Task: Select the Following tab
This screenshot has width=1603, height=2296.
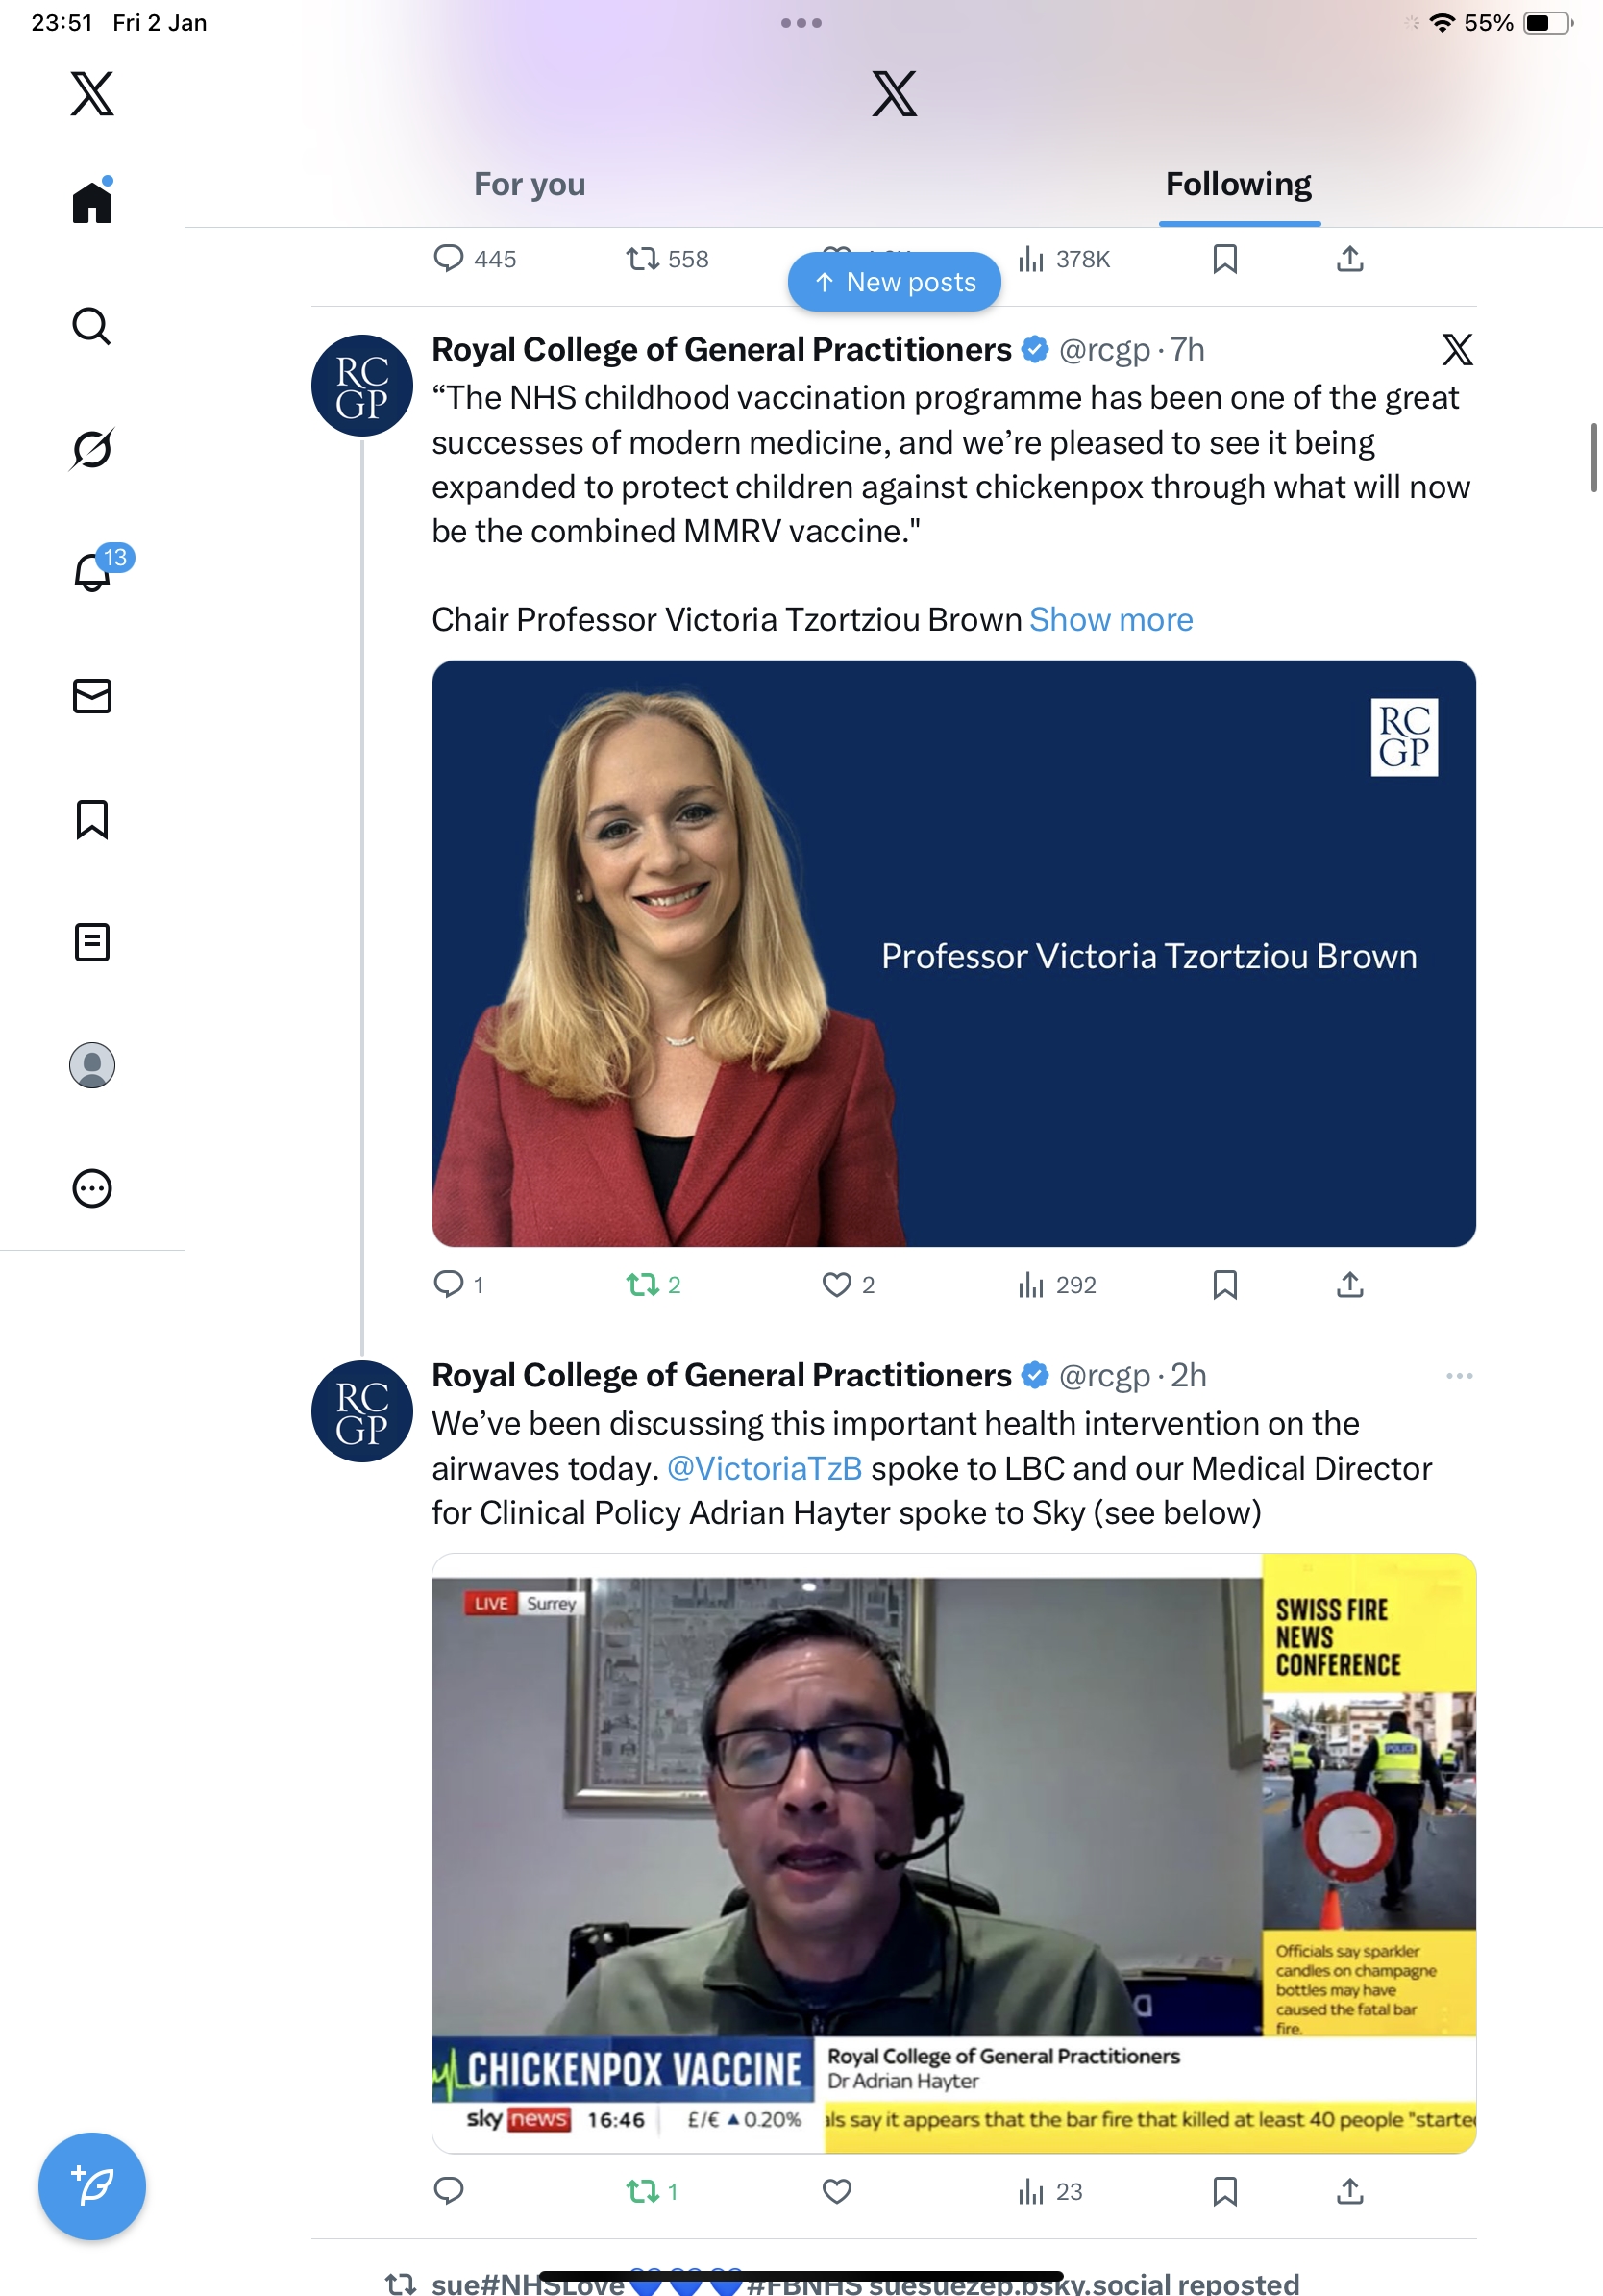Action: pyautogui.click(x=1237, y=184)
